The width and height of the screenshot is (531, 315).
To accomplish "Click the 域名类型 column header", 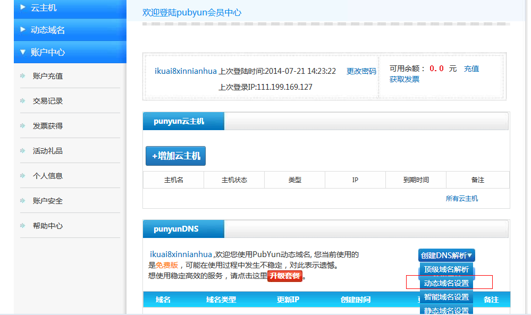I will click(221, 300).
